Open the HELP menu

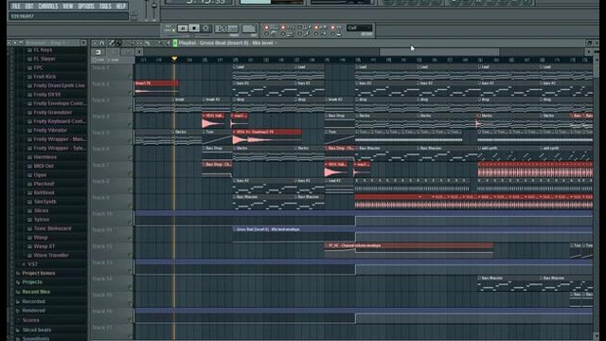(121, 7)
